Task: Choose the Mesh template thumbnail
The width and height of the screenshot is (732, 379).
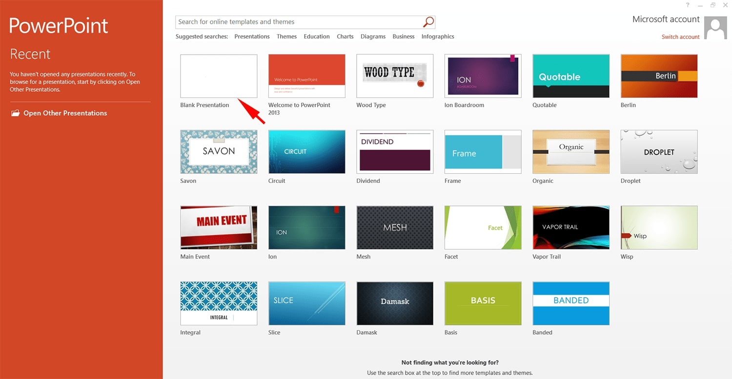Action: pos(395,227)
